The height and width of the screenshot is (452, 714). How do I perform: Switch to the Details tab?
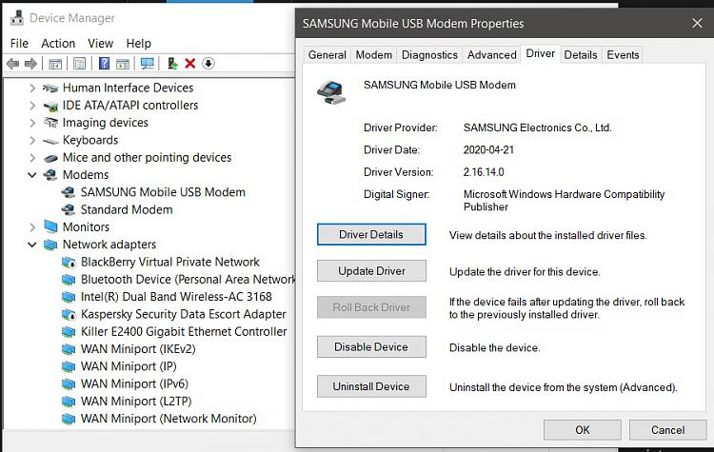coord(581,54)
